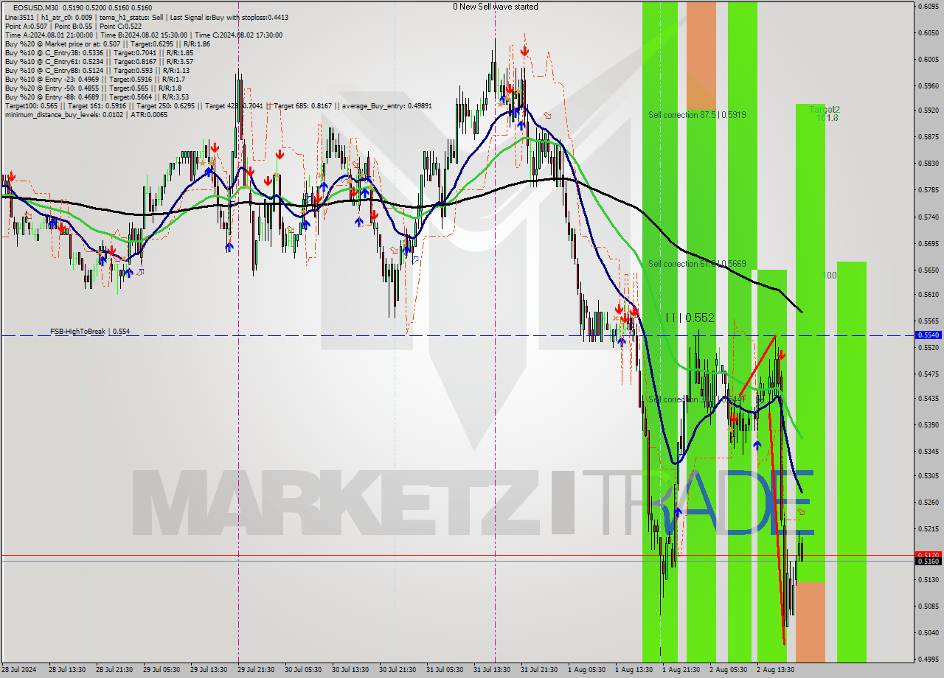The width and height of the screenshot is (944, 678).
Task: Select the '30 Jul 13:30' time axis label
Action: pos(350,670)
